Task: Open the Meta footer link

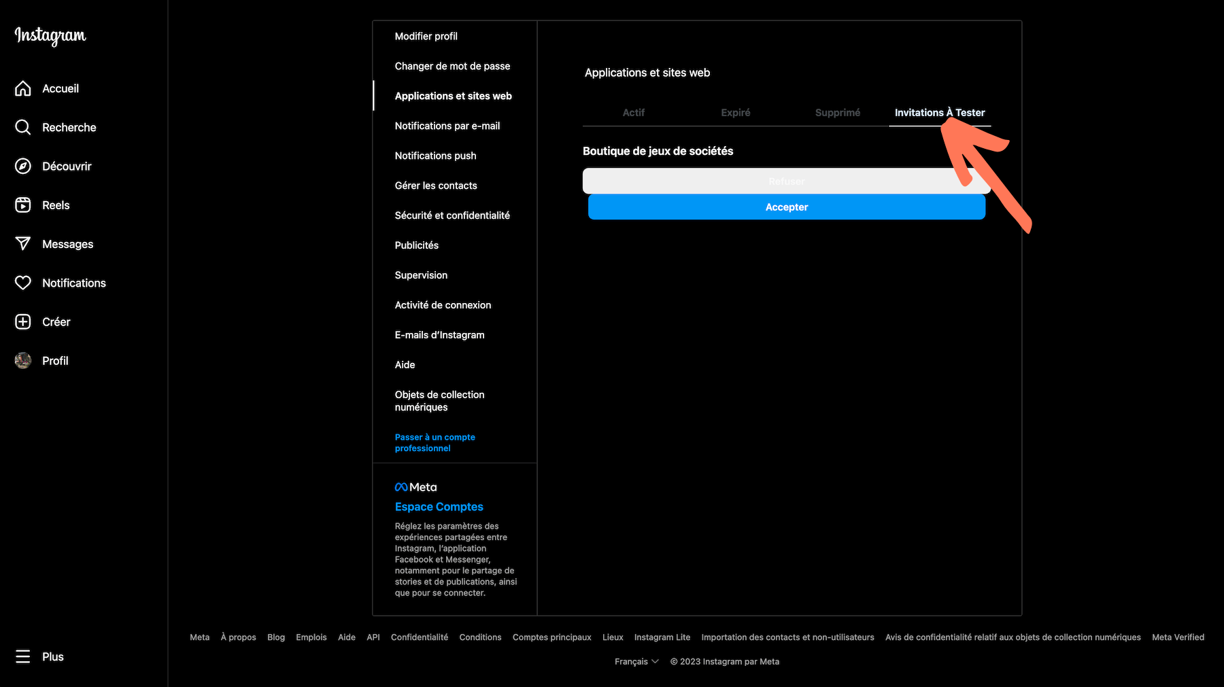Action: tap(199, 637)
